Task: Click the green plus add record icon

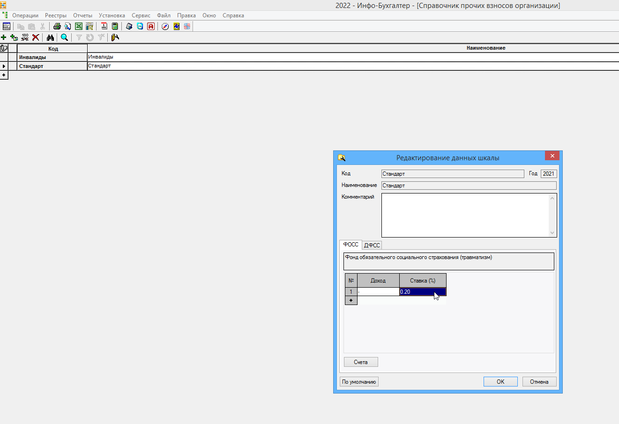Action: (4, 37)
